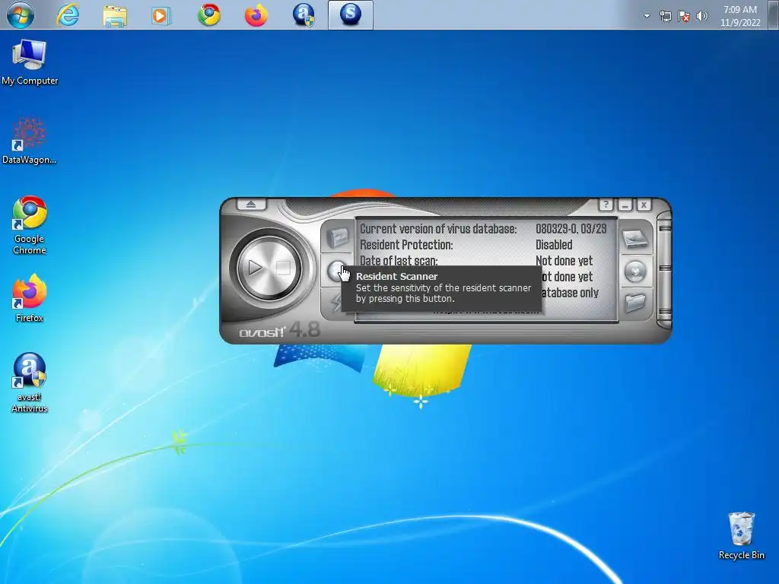The width and height of the screenshot is (779, 584).
Task: Click the 'Date of last scan:' label
Action: (x=399, y=261)
